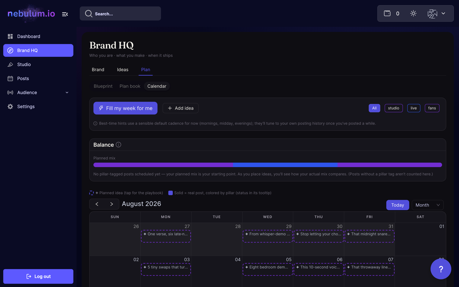The width and height of the screenshot is (459, 287).
Task: Select calendar day 28 cell
Action: point(217,239)
